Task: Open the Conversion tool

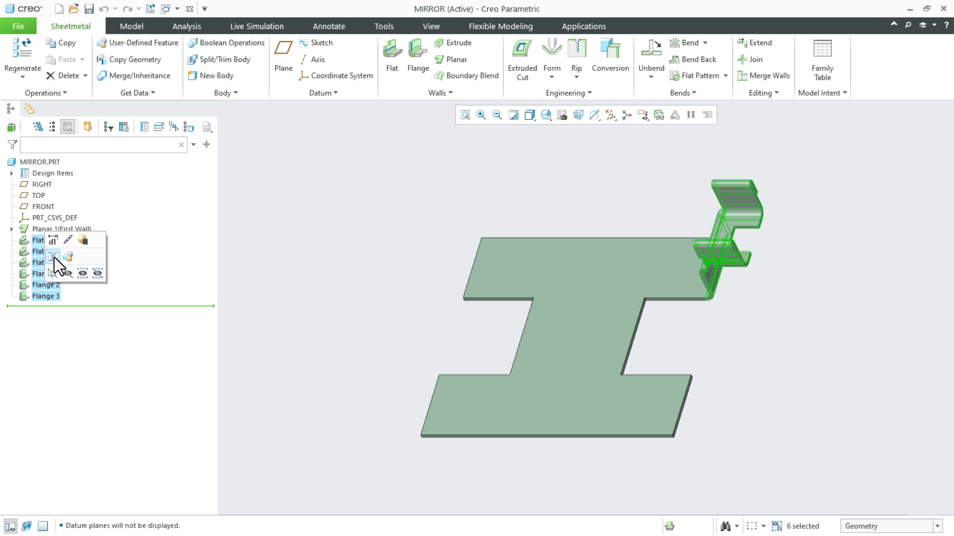Action: 610,56
